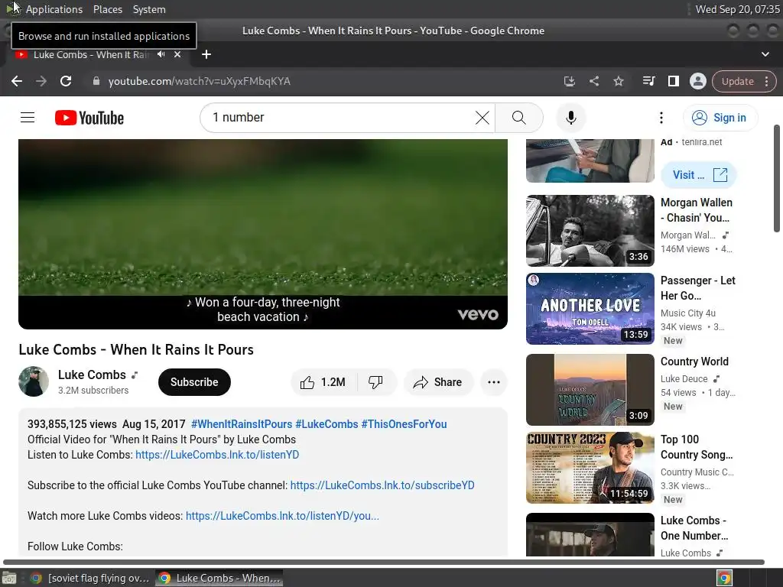The height and width of the screenshot is (587, 783).
Task: Clear the search box with X
Action: click(x=482, y=118)
